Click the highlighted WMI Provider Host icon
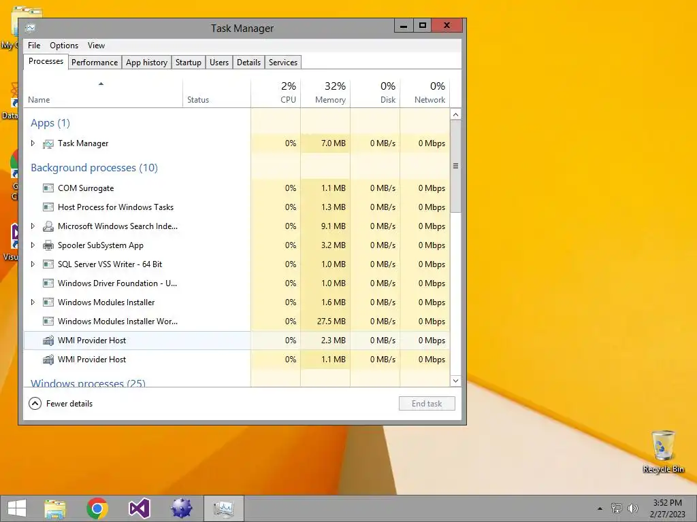The image size is (697, 522). 48,341
